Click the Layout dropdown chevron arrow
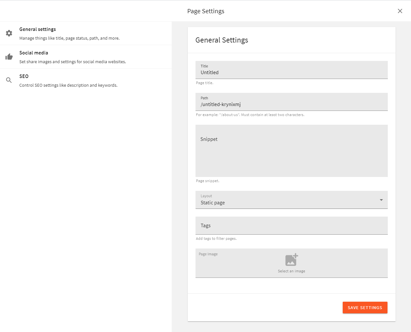 pos(381,200)
